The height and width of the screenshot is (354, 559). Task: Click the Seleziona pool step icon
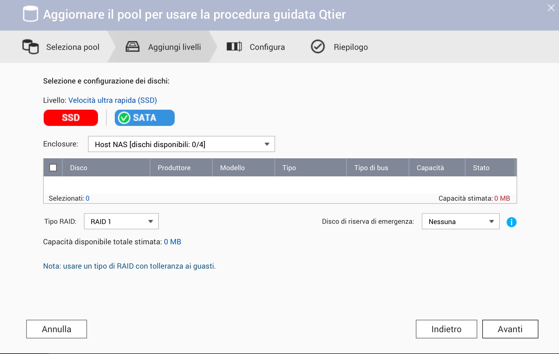31,47
